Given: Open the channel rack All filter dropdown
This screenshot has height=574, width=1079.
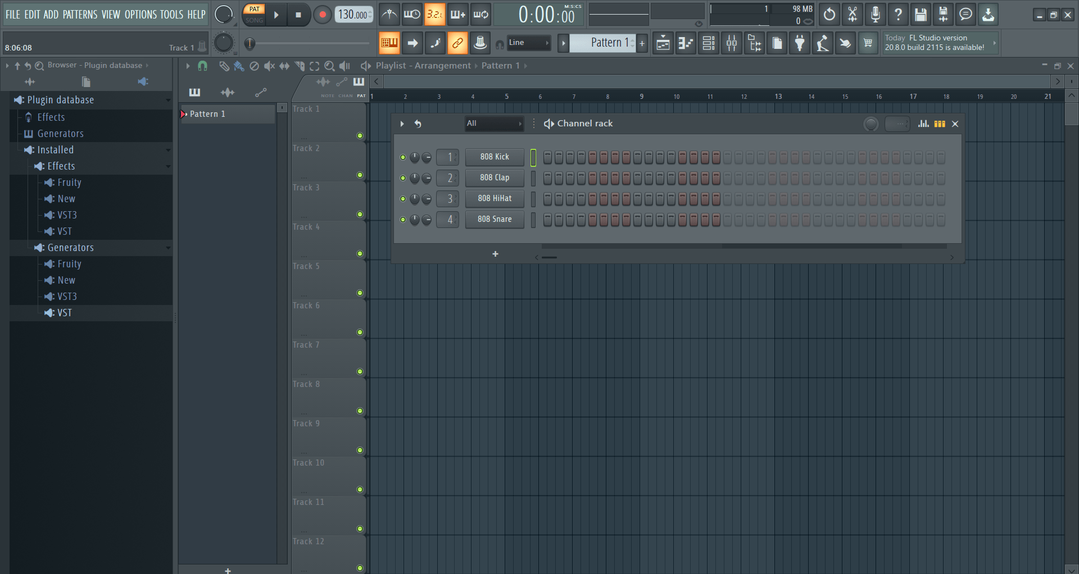Looking at the screenshot, I should point(493,124).
